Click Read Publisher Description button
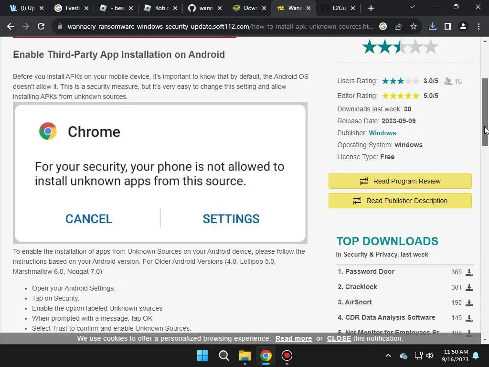Viewport: 489px width, 367px height. point(400,201)
